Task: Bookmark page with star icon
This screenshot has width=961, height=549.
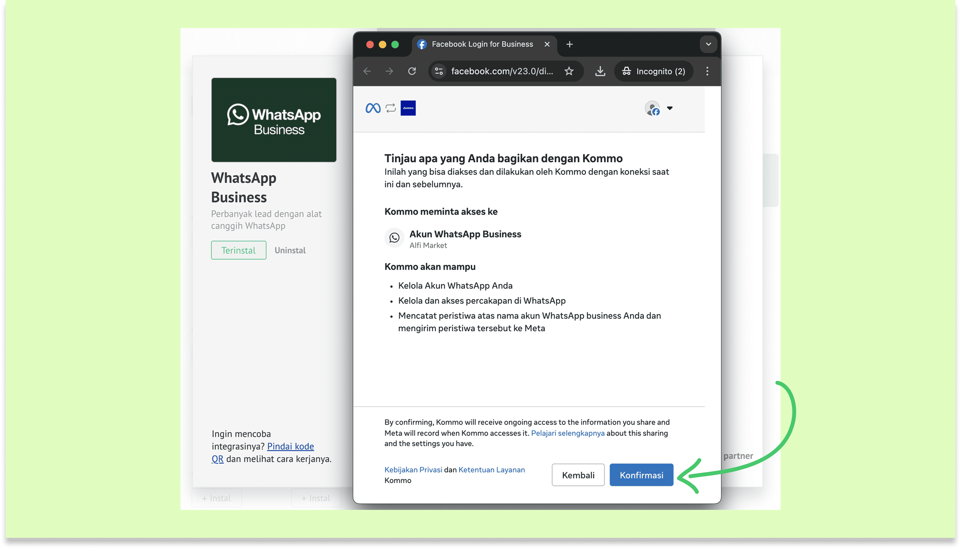Action: [x=569, y=71]
